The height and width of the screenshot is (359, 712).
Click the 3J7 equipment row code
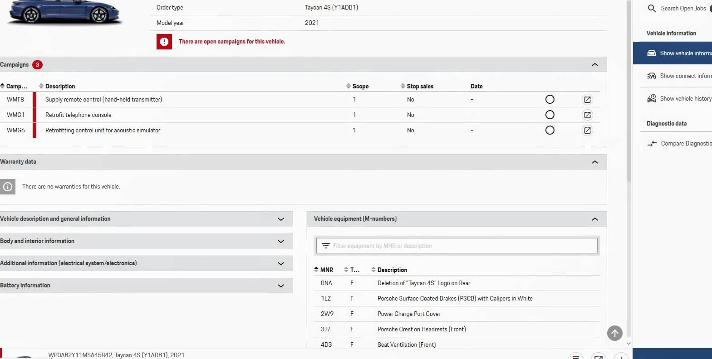pos(325,329)
